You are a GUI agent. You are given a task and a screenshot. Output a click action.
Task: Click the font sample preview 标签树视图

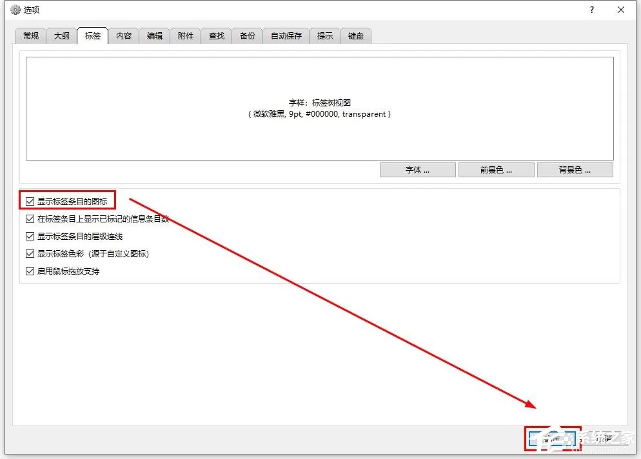coord(320,108)
